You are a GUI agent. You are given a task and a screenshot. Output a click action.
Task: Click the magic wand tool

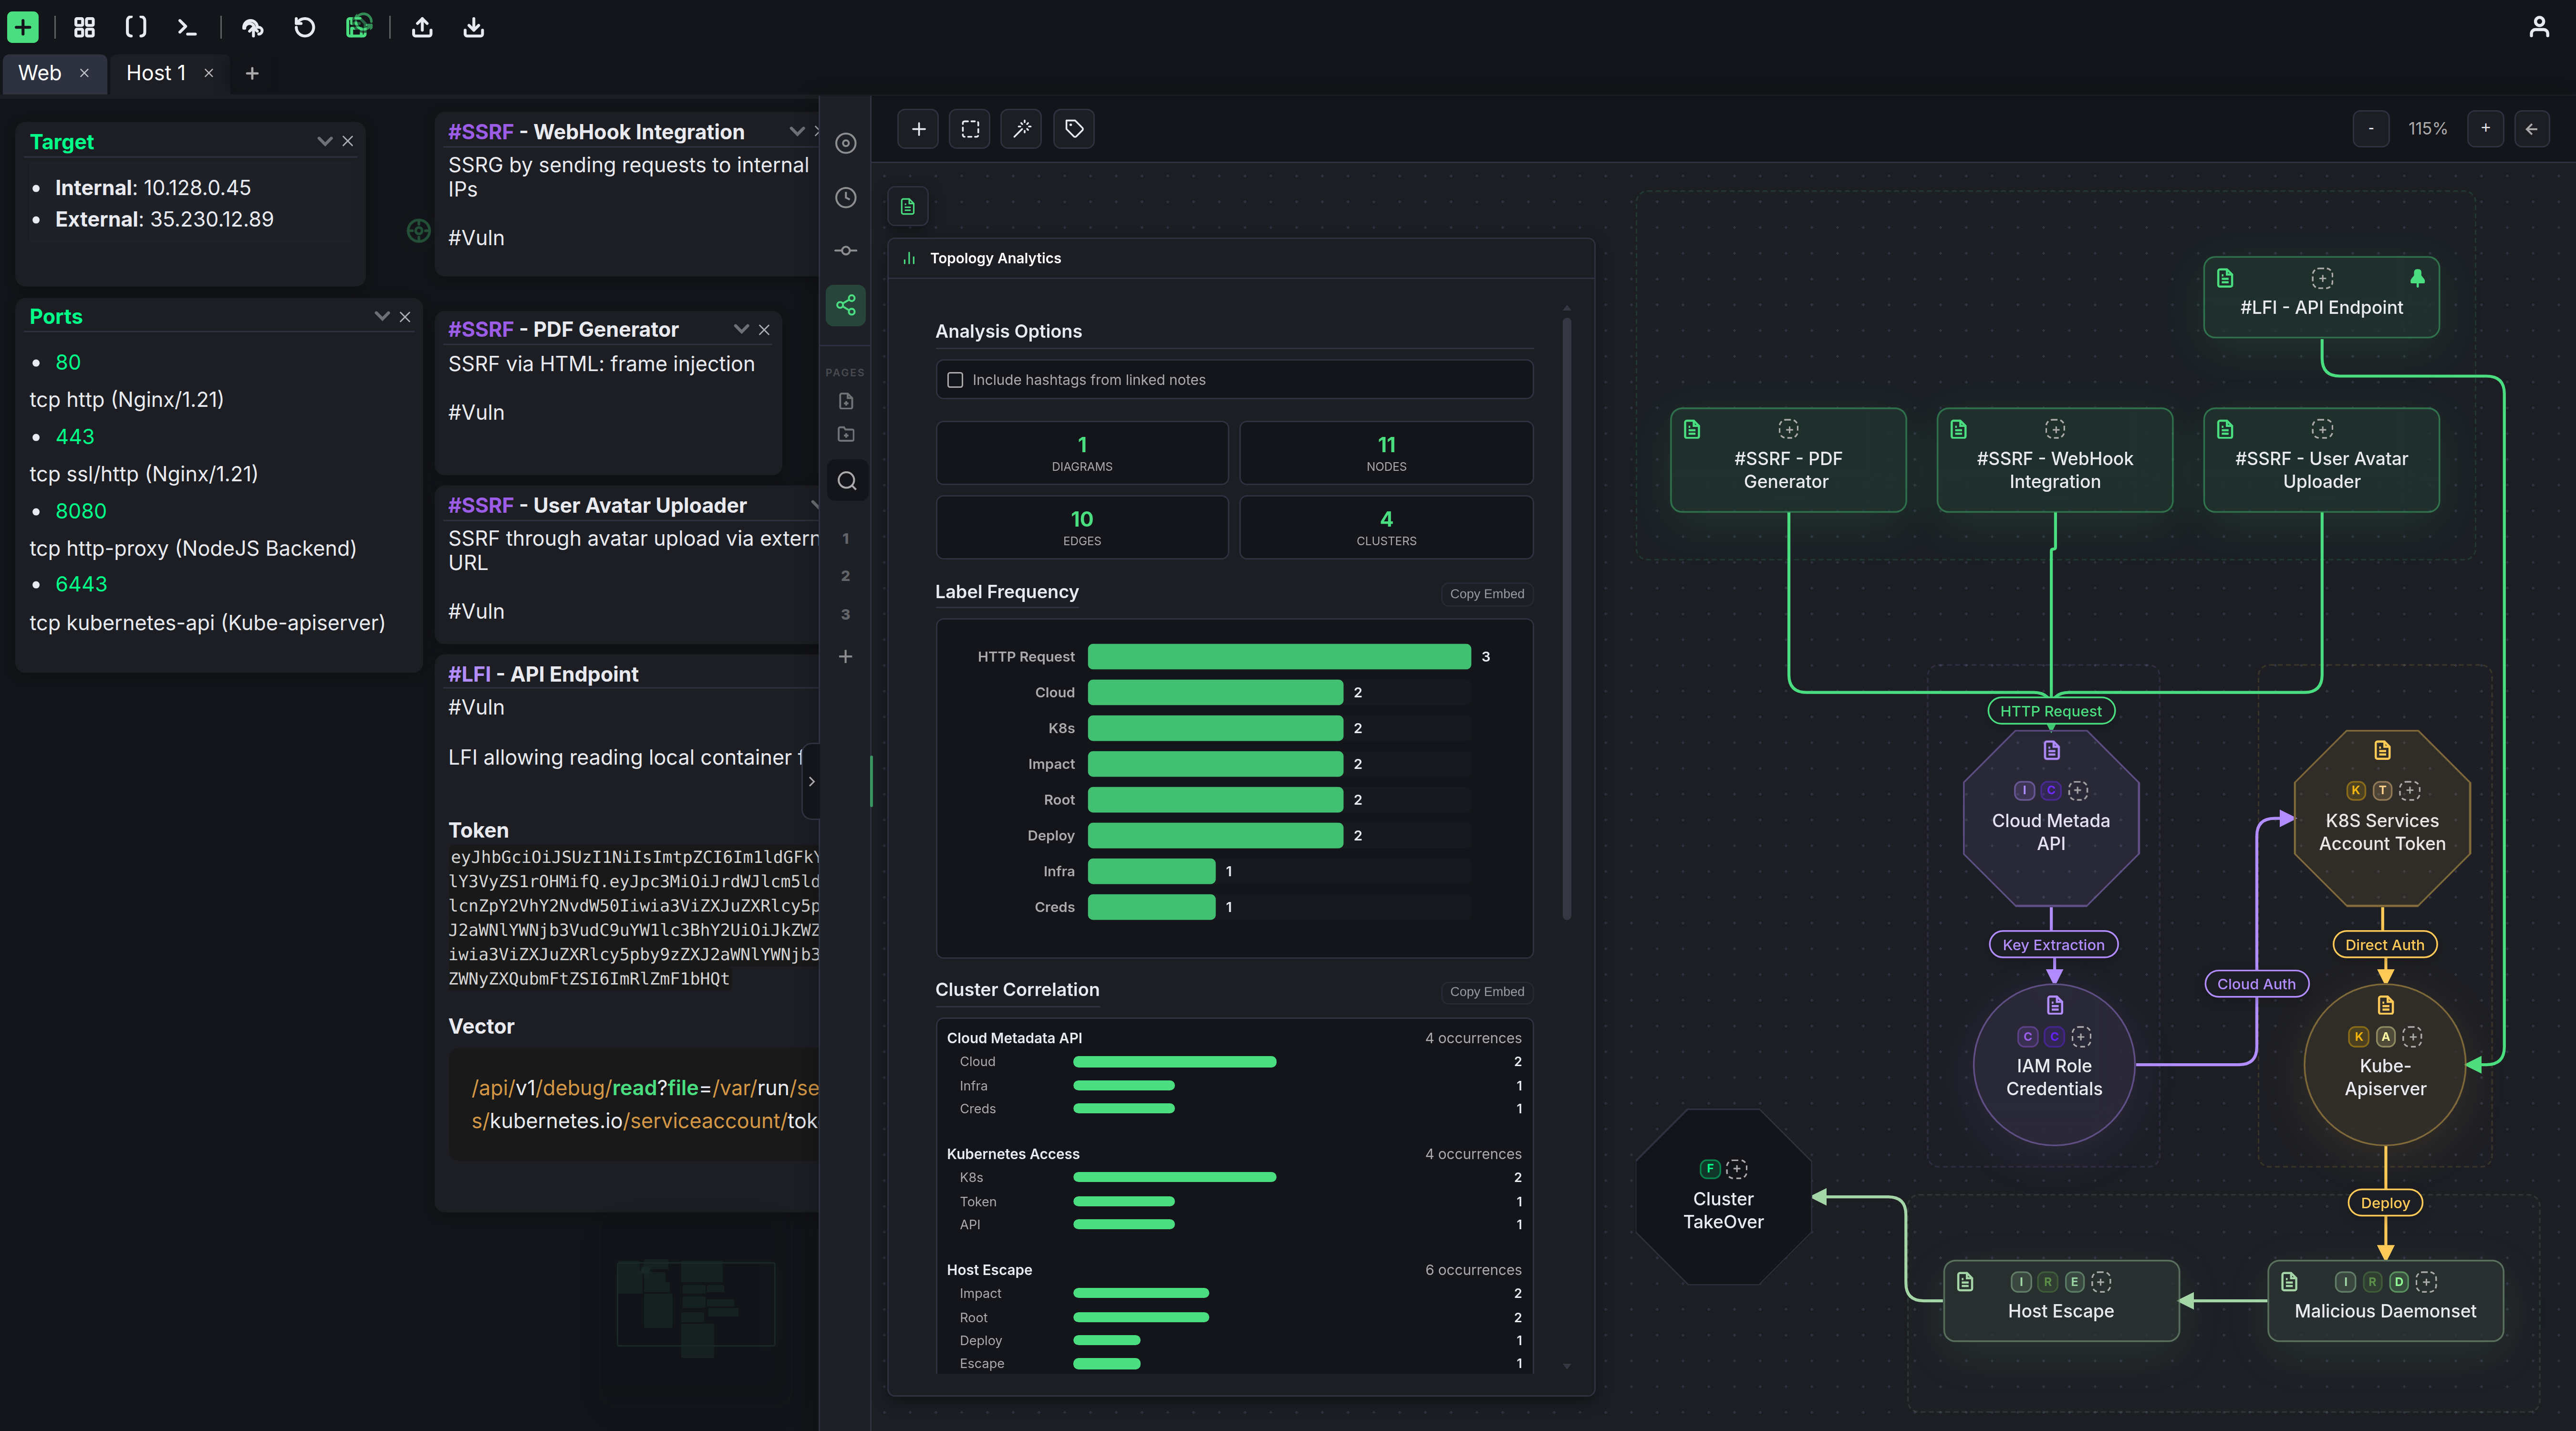click(x=1022, y=129)
